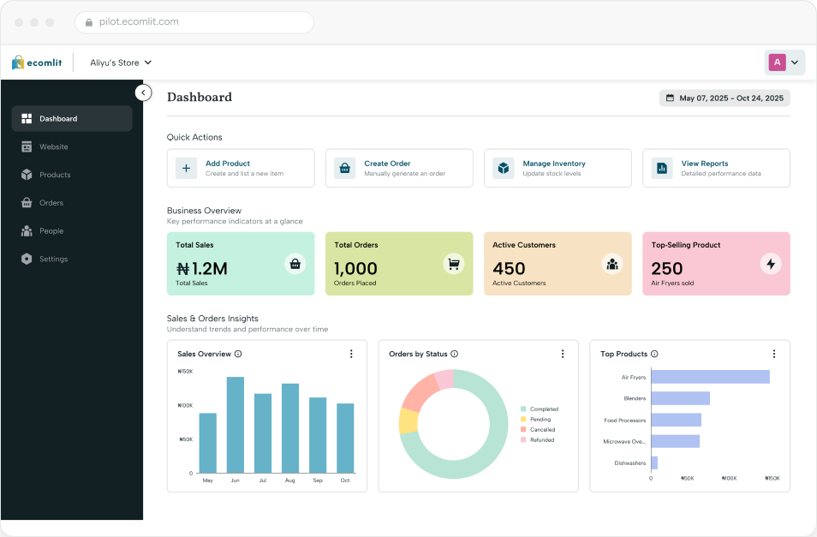Click the calendar icon in date range
Screen dimensions: 817x537
pyautogui.click(x=670, y=98)
